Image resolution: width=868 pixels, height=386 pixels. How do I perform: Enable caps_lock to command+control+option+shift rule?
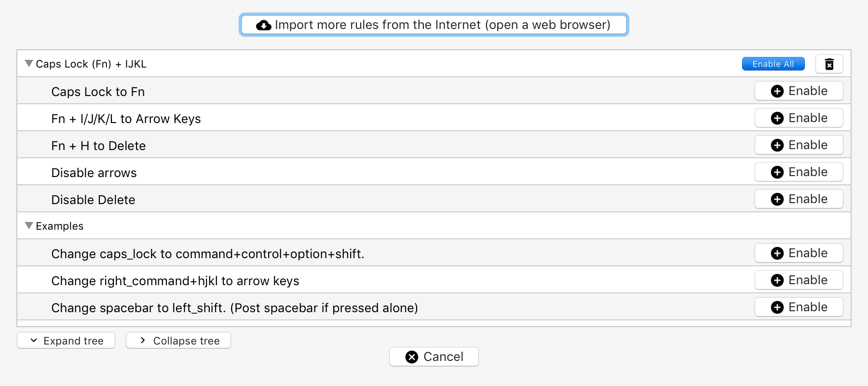click(799, 253)
